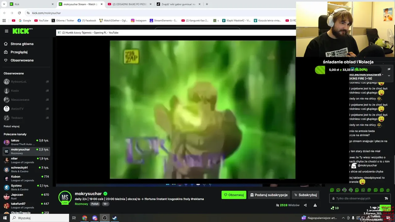Open takuu recommended channel
Image resolution: width=395 pixels, height=222 pixels.
[x=26, y=142]
